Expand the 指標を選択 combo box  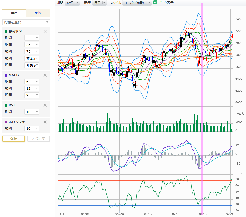pyautogui.click(x=26, y=22)
